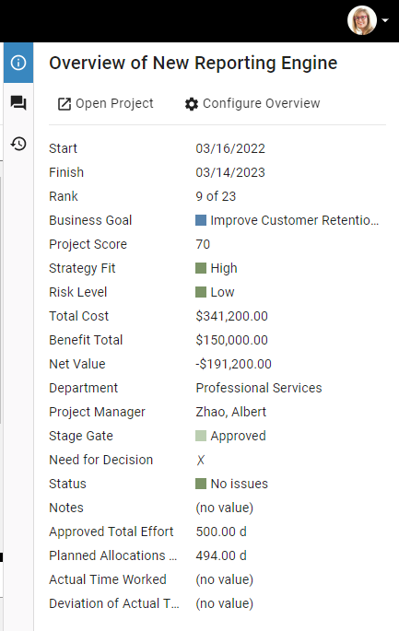Screen dimensions: 399x631
Task: Show the history panel icon
Action: pos(18,144)
